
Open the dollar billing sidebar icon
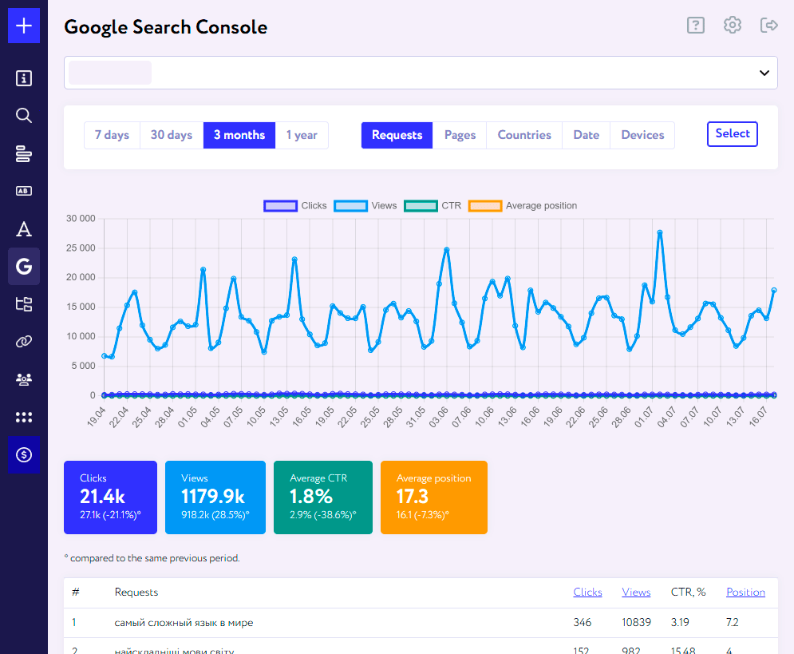coord(24,455)
